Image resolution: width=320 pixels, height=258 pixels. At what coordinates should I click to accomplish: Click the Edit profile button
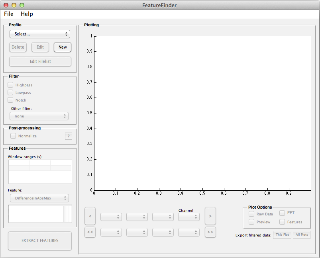(x=40, y=47)
